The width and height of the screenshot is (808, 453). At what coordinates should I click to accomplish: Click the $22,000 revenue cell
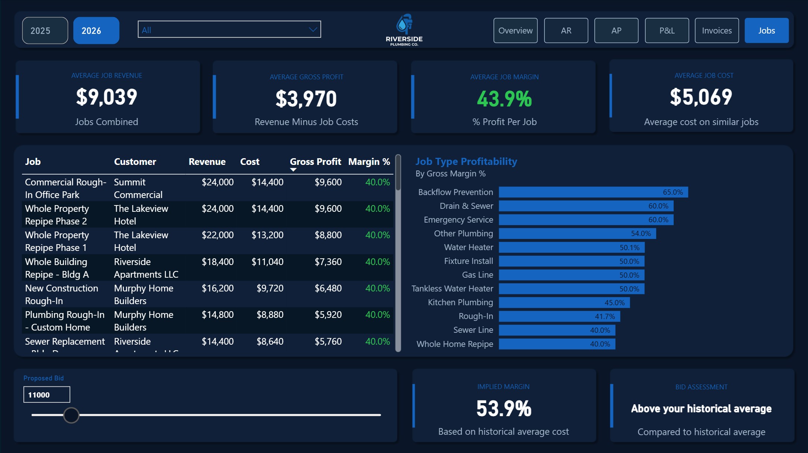point(218,235)
